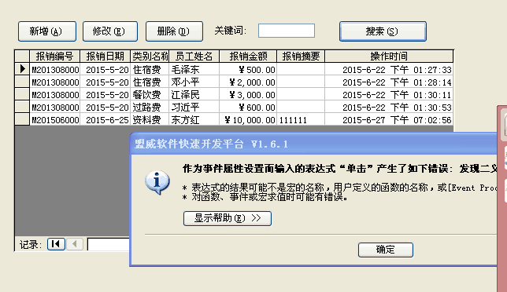This screenshot has width=507, height=292.
Task: Click the 删除(D) button
Action: pos(174,31)
